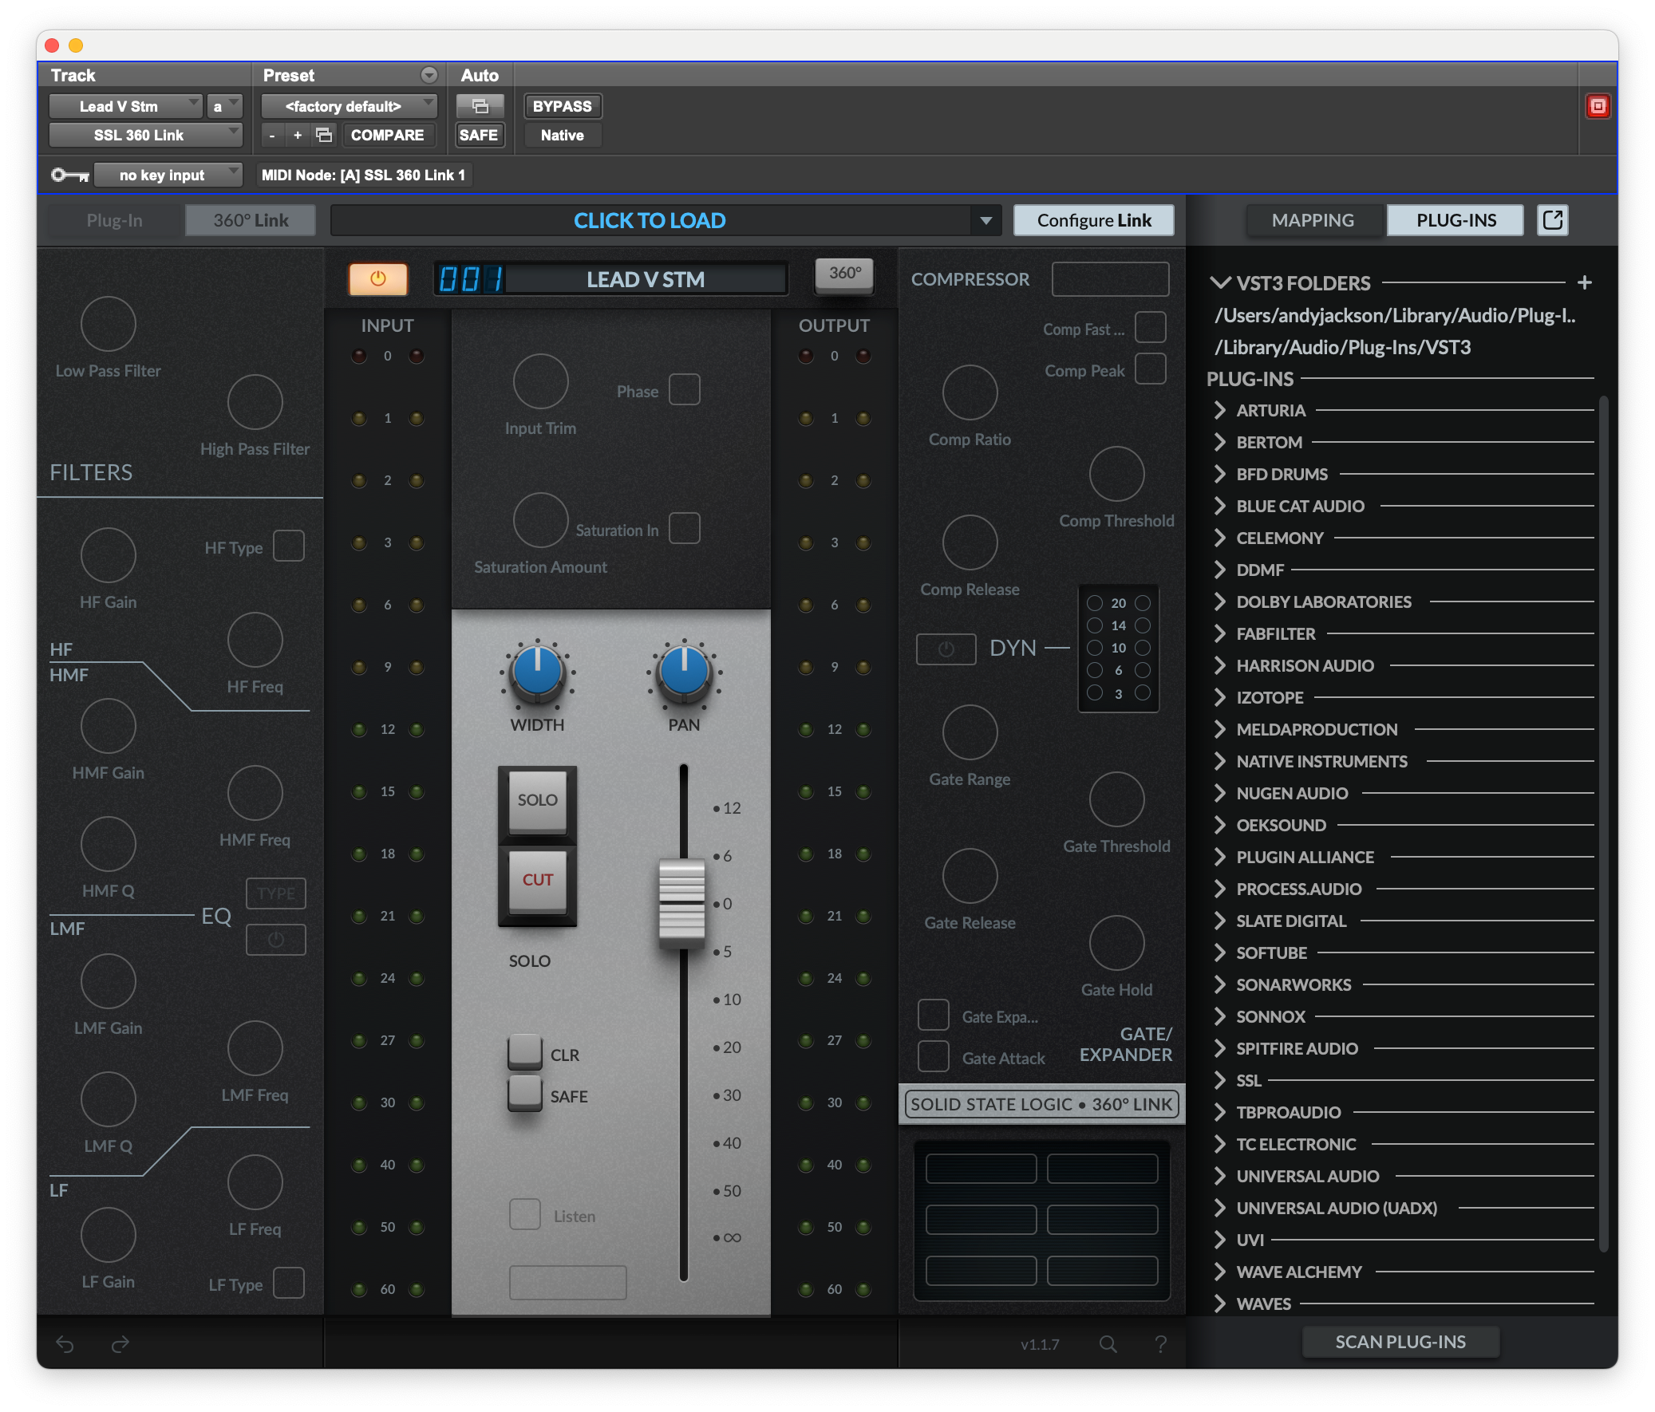Open the help question mark icon
This screenshot has width=1655, height=1412.
pos(1160,1344)
